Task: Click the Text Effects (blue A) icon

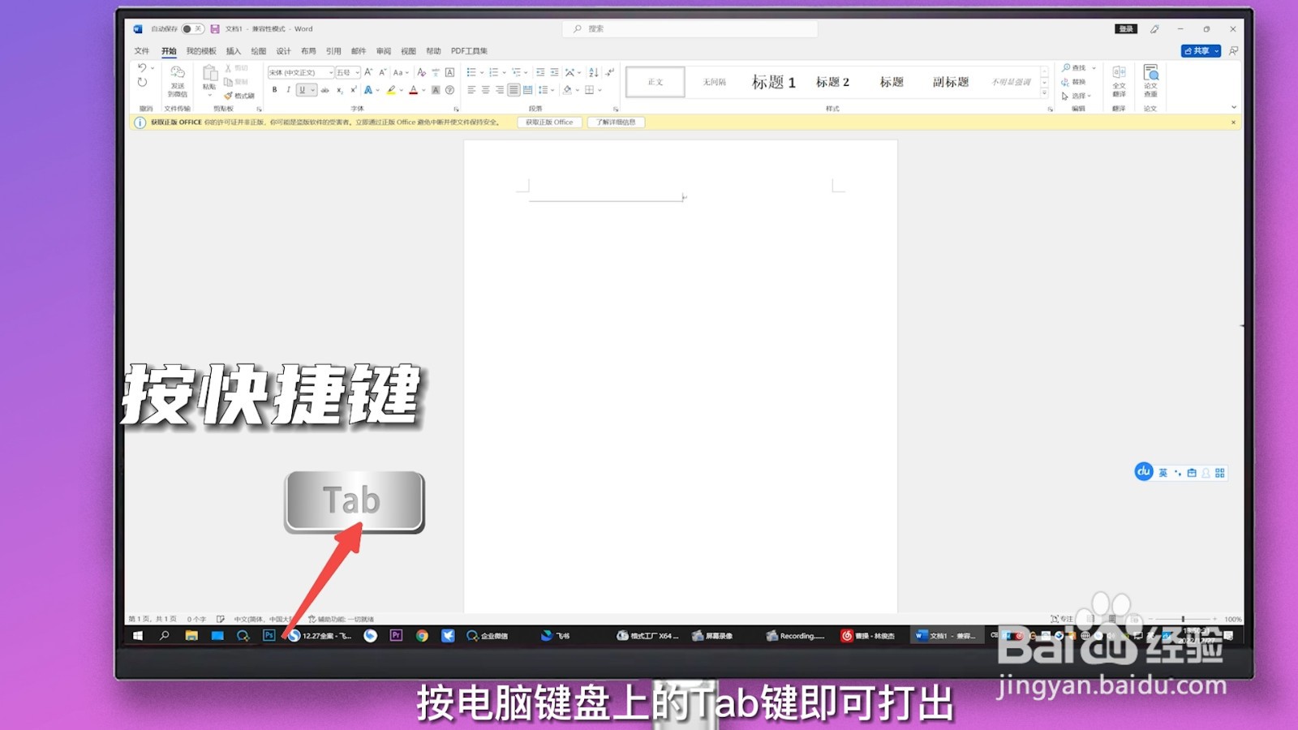Action: (x=368, y=90)
